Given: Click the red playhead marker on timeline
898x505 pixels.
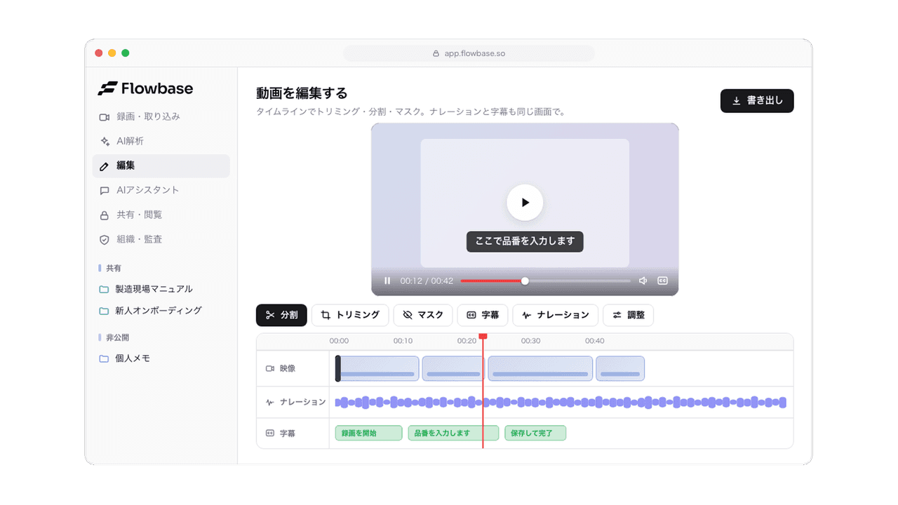Looking at the screenshot, I should coord(483,337).
